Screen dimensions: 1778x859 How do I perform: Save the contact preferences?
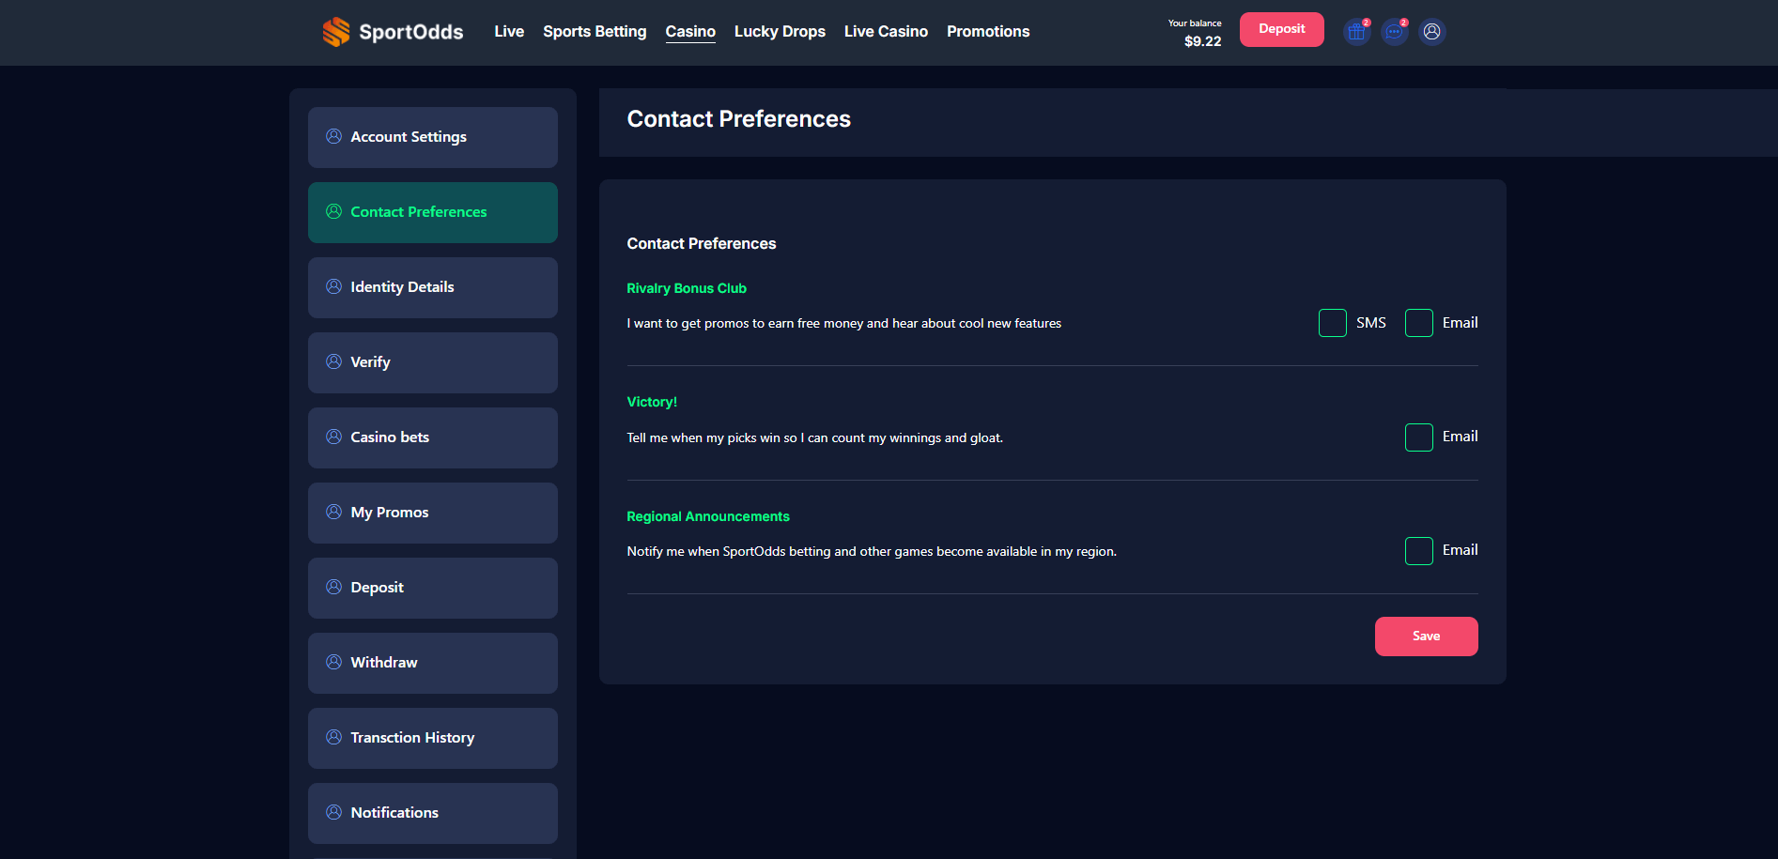(1427, 637)
